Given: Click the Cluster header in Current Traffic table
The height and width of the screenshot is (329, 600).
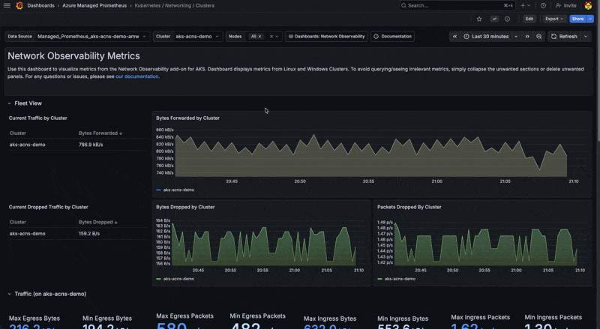Looking at the screenshot, I should (17, 133).
